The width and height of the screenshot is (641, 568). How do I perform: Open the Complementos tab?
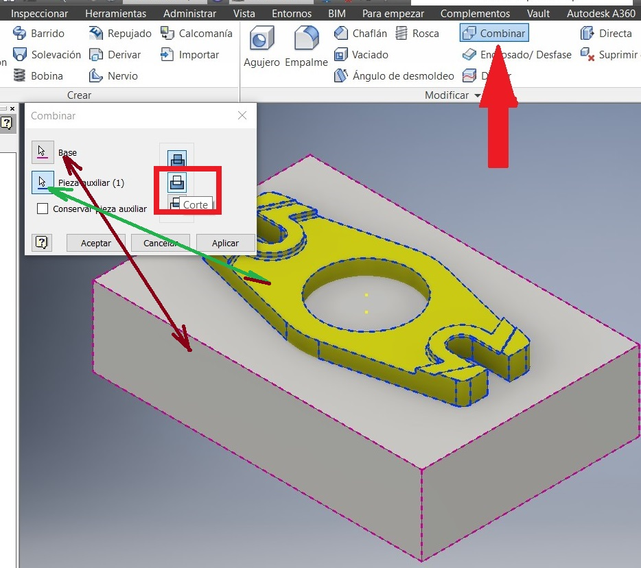click(x=475, y=14)
